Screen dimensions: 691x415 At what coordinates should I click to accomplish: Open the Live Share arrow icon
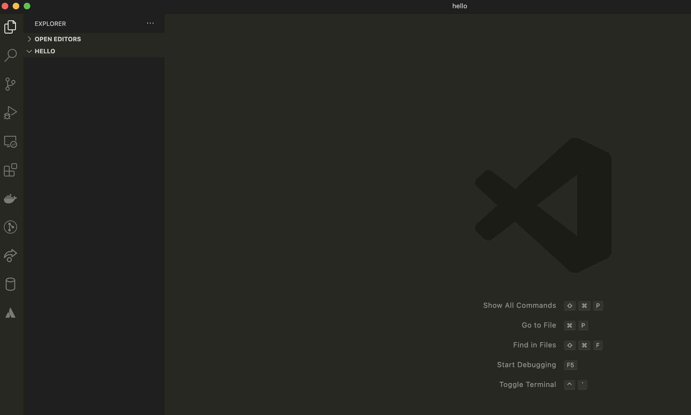coord(10,256)
